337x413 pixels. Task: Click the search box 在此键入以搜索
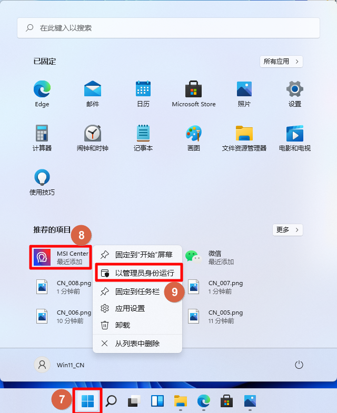click(x=168, y=28)
